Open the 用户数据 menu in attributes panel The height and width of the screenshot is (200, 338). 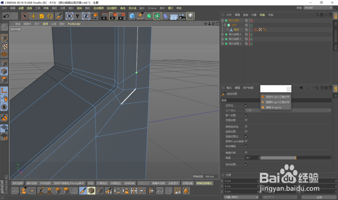[248, 88]
